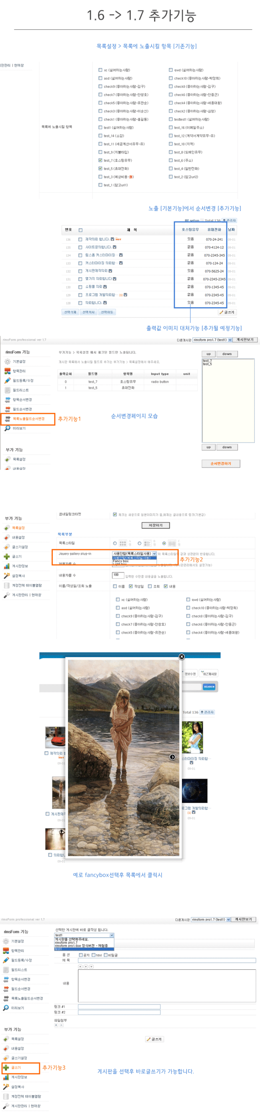This screenshot has width=260, height=1116.
Task: Click the green plus 글쓰기 icon highlighted as 추가기능3
Action: coord(6,1068)
